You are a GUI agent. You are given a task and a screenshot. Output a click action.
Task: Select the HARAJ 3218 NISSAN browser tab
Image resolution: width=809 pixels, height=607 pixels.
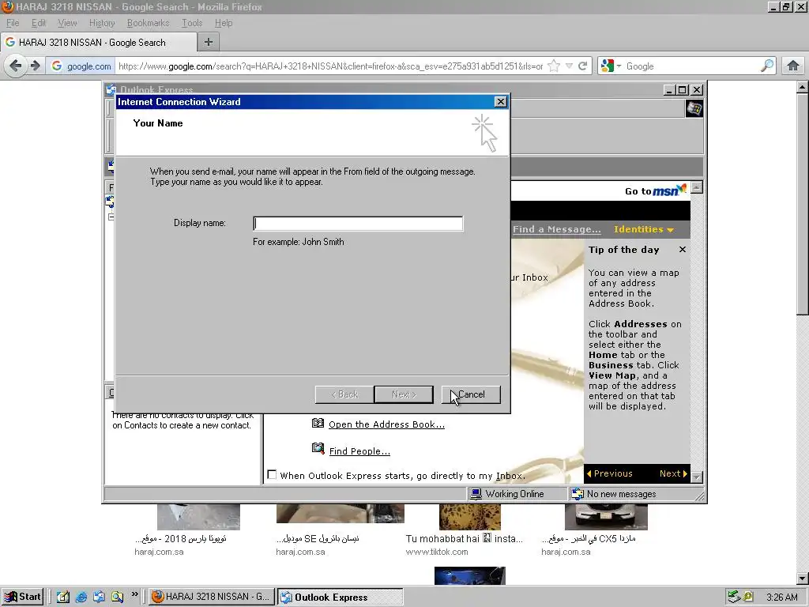(x=99, y=43)
